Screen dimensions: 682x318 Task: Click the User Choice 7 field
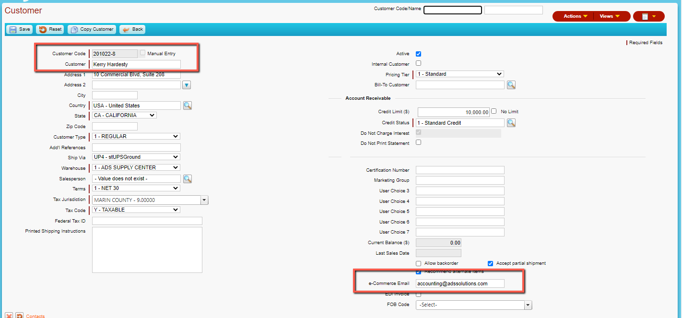[460, 232]
